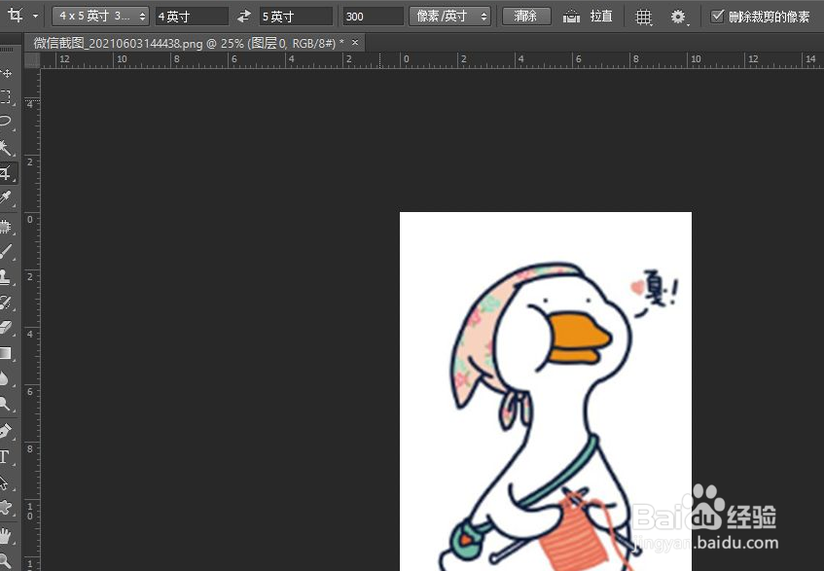Open the tool preset picker arrow
Screen dimensions: 824x571
point(35,17)
